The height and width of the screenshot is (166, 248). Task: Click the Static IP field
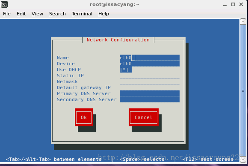pos(150,76)
